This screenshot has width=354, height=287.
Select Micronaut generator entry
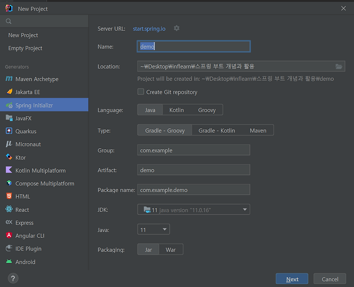[x=44, y=144]
